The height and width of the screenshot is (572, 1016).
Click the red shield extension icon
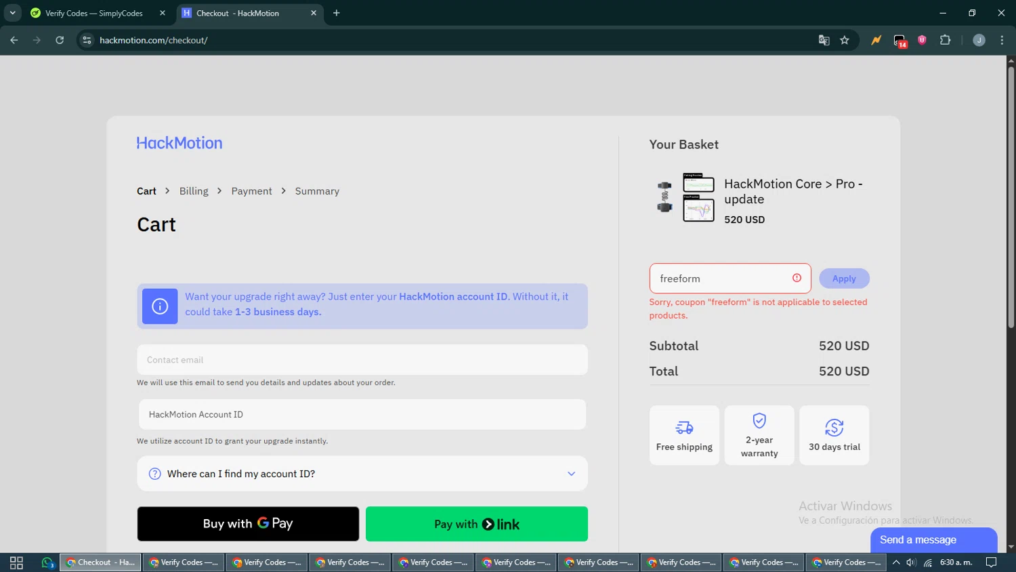[922, 40]
